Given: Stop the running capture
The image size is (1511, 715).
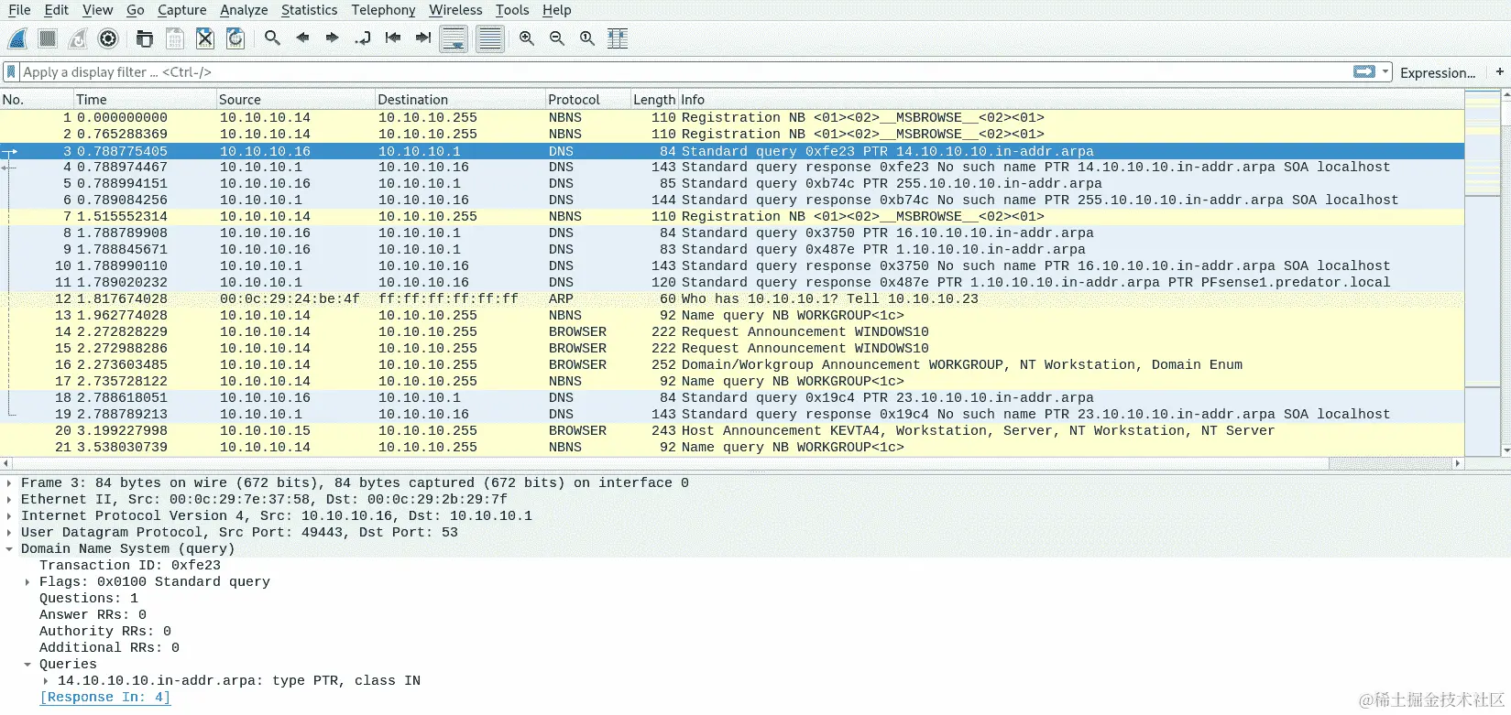Looking at the screenshot, I should [48, 38].
